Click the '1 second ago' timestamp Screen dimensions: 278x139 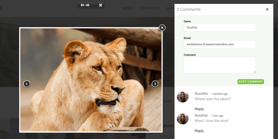point(219,94)
